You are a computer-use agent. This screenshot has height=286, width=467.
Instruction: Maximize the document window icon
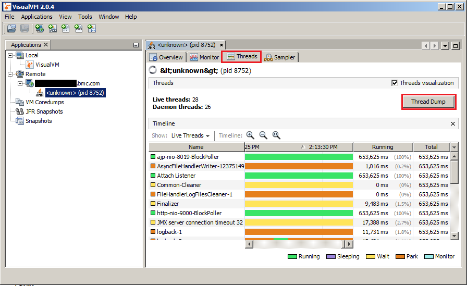coord(456,45)
